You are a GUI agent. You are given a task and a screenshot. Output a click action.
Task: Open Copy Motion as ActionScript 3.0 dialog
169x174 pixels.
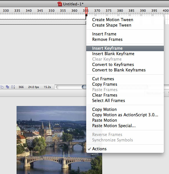click(x=125, y=115)
